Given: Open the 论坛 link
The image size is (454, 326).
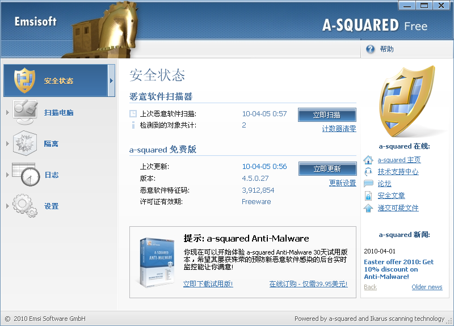Looking at the screenshot, I should pyautogui.click(x=384, y=183).
